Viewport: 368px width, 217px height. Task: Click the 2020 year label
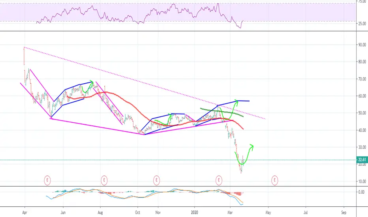[194, 213]
